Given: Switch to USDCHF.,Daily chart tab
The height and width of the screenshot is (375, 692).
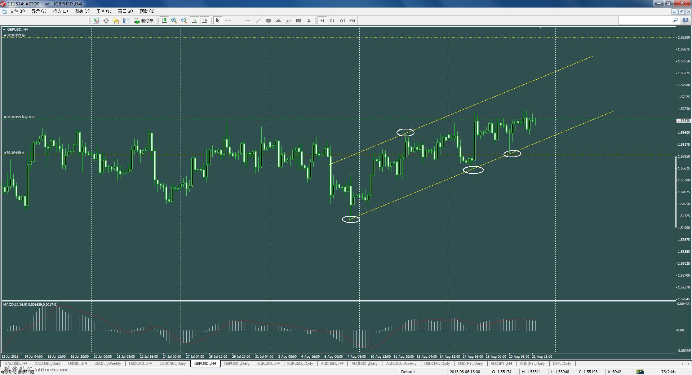Looking at the screenshot, I should tap(437, 363).
